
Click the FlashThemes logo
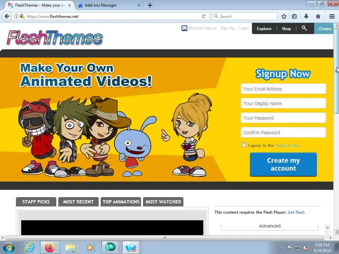coord(55,38)
